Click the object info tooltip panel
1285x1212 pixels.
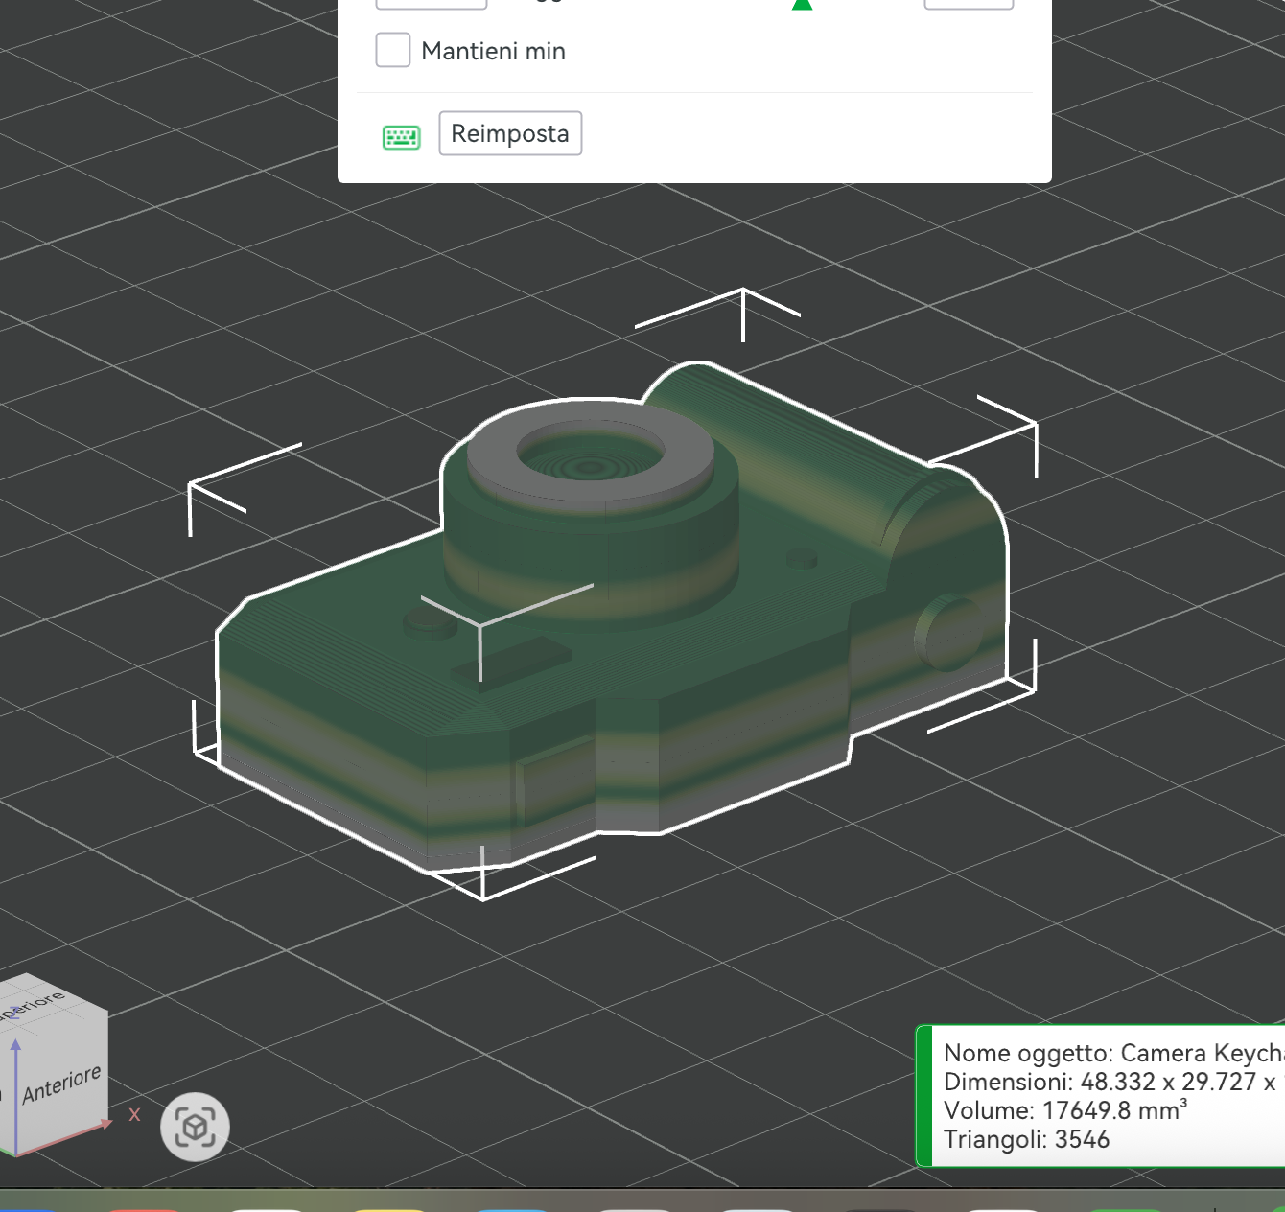(x=1101, y=1096)
